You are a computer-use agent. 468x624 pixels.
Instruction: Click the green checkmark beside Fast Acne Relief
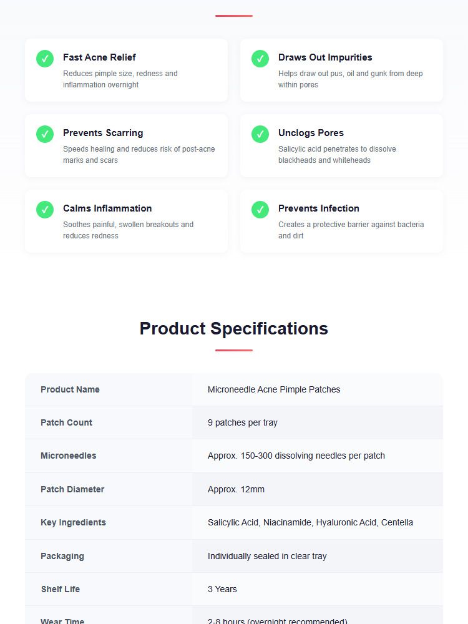45,59
